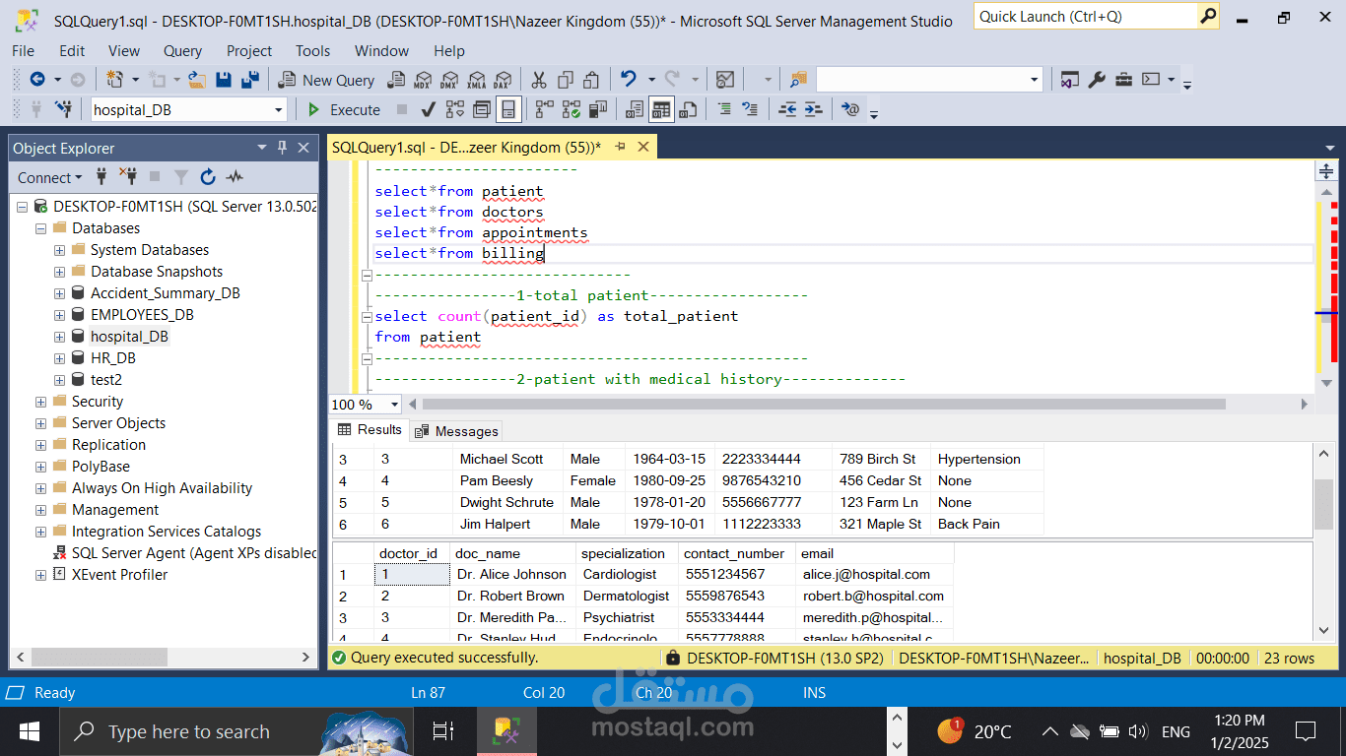Click the Cut scissors icon

click(x=539, y=80)
